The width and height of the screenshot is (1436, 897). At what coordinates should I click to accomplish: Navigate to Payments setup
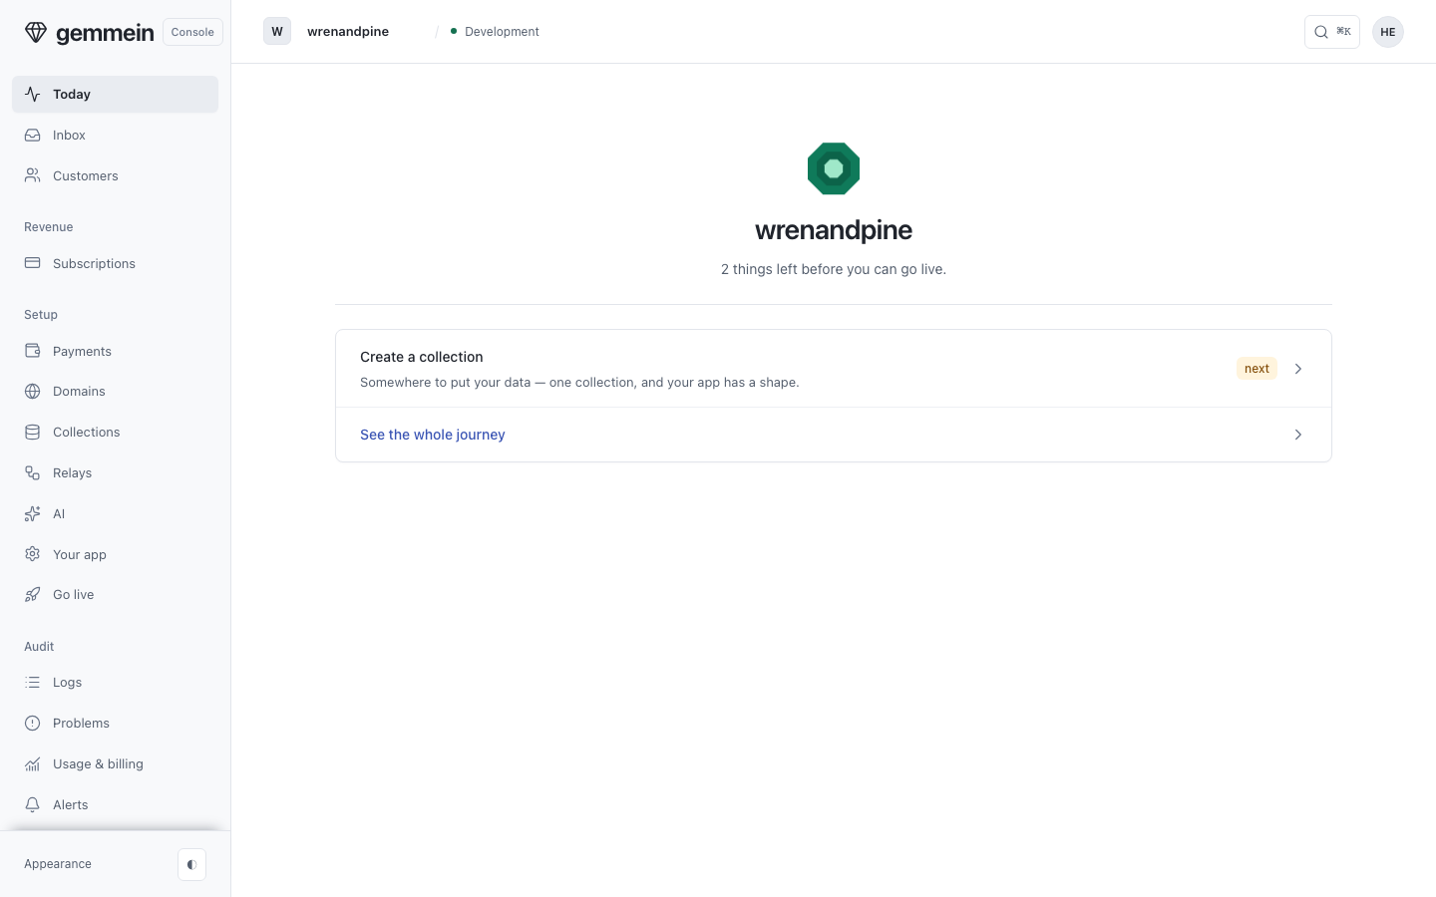pyautogui.click(x=115, y=351)
